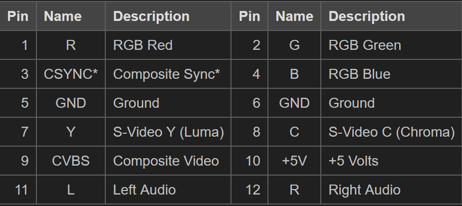The height and width of the screenshot is (206, 462).
Task: Click pin number 7 cell
Action: (24, 132)
